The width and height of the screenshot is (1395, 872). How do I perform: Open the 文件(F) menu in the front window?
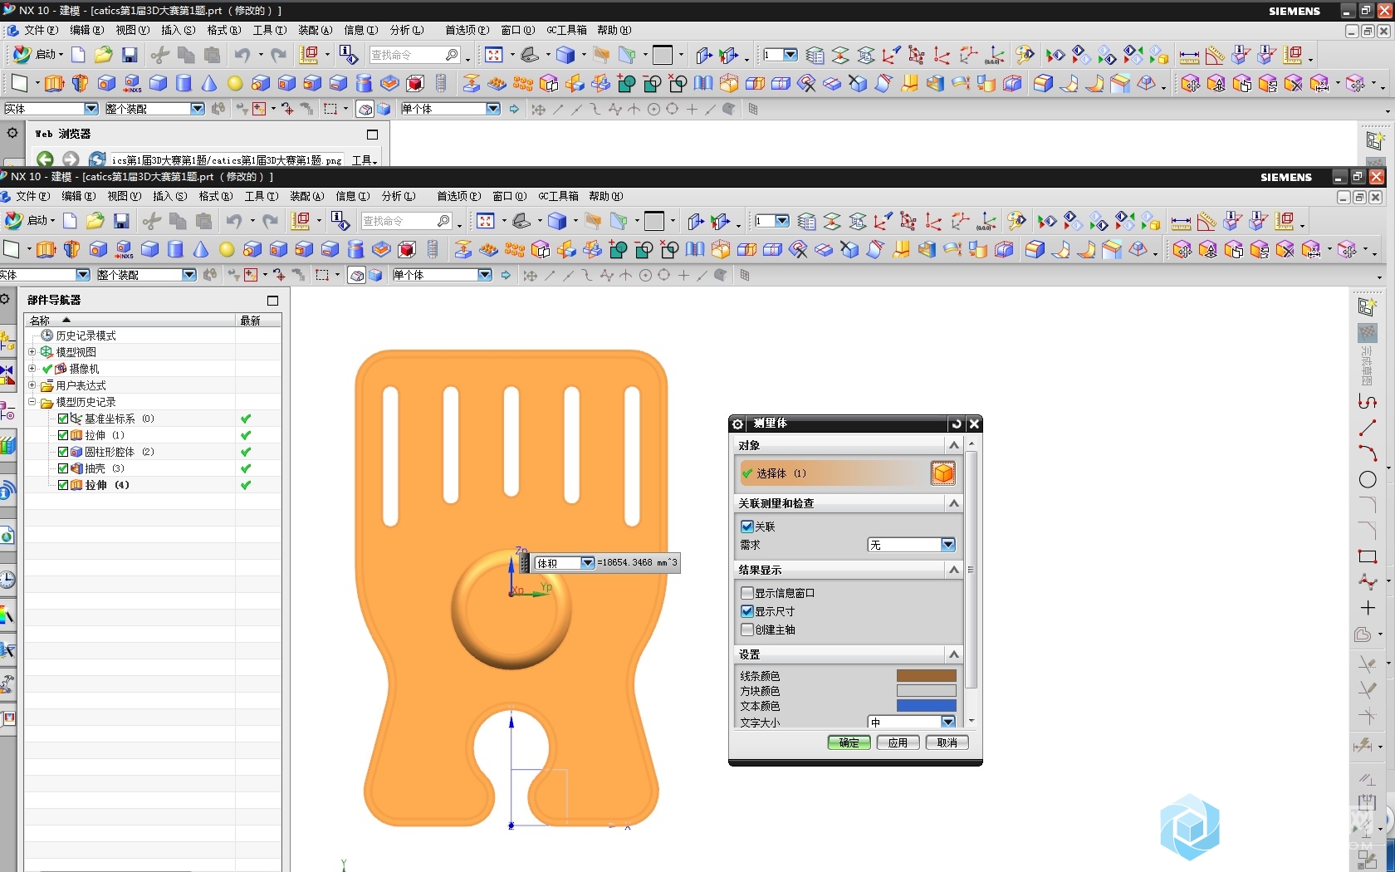click(32, 196)
